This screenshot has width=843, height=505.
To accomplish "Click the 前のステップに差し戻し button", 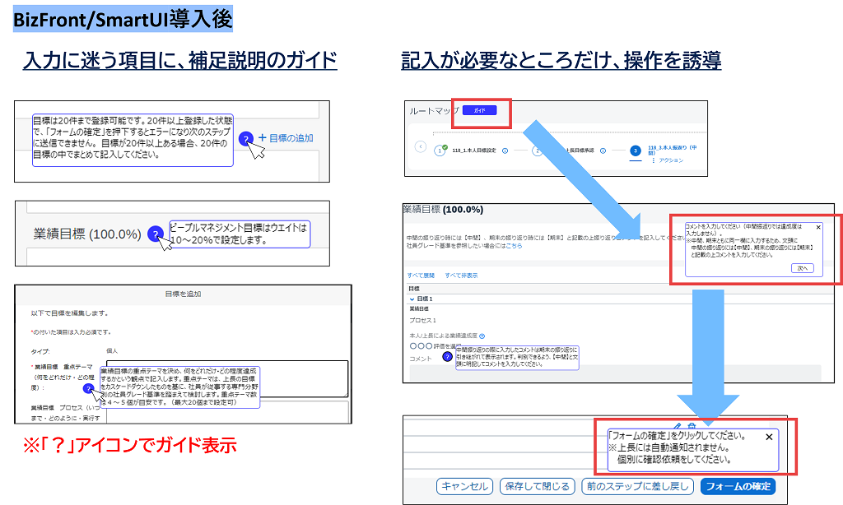I will tap(638, 486).
